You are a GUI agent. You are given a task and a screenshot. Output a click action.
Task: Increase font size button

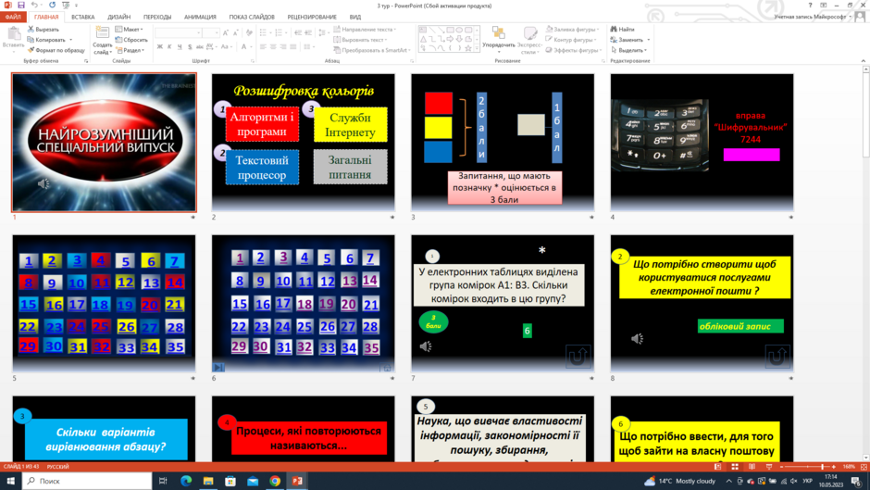(x=225, y=33)
